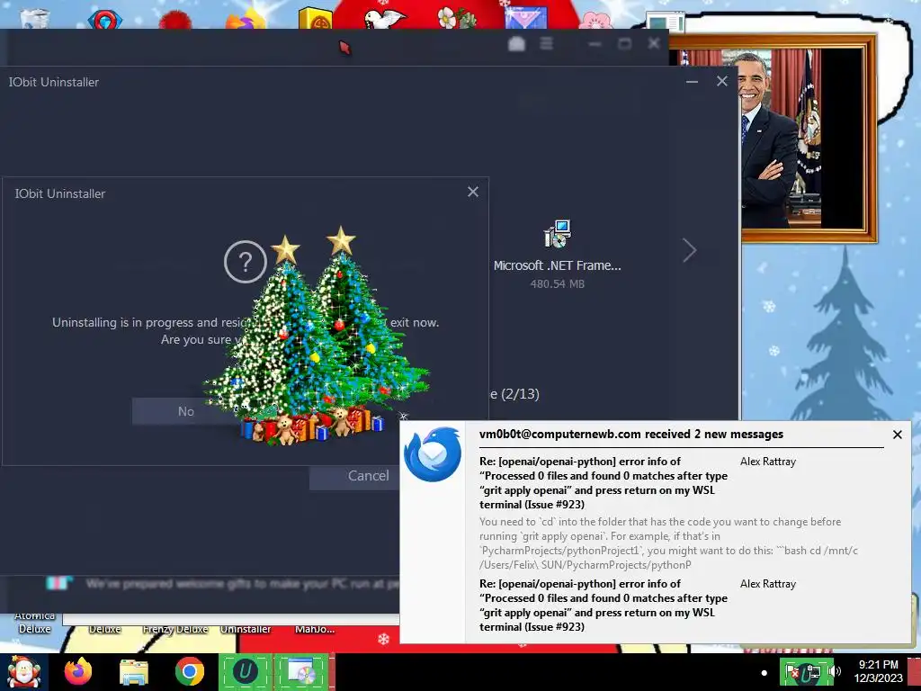Launch Firefox from the taskbar
This screenshot has width=921, height=691.
click(x=78, y=671)
